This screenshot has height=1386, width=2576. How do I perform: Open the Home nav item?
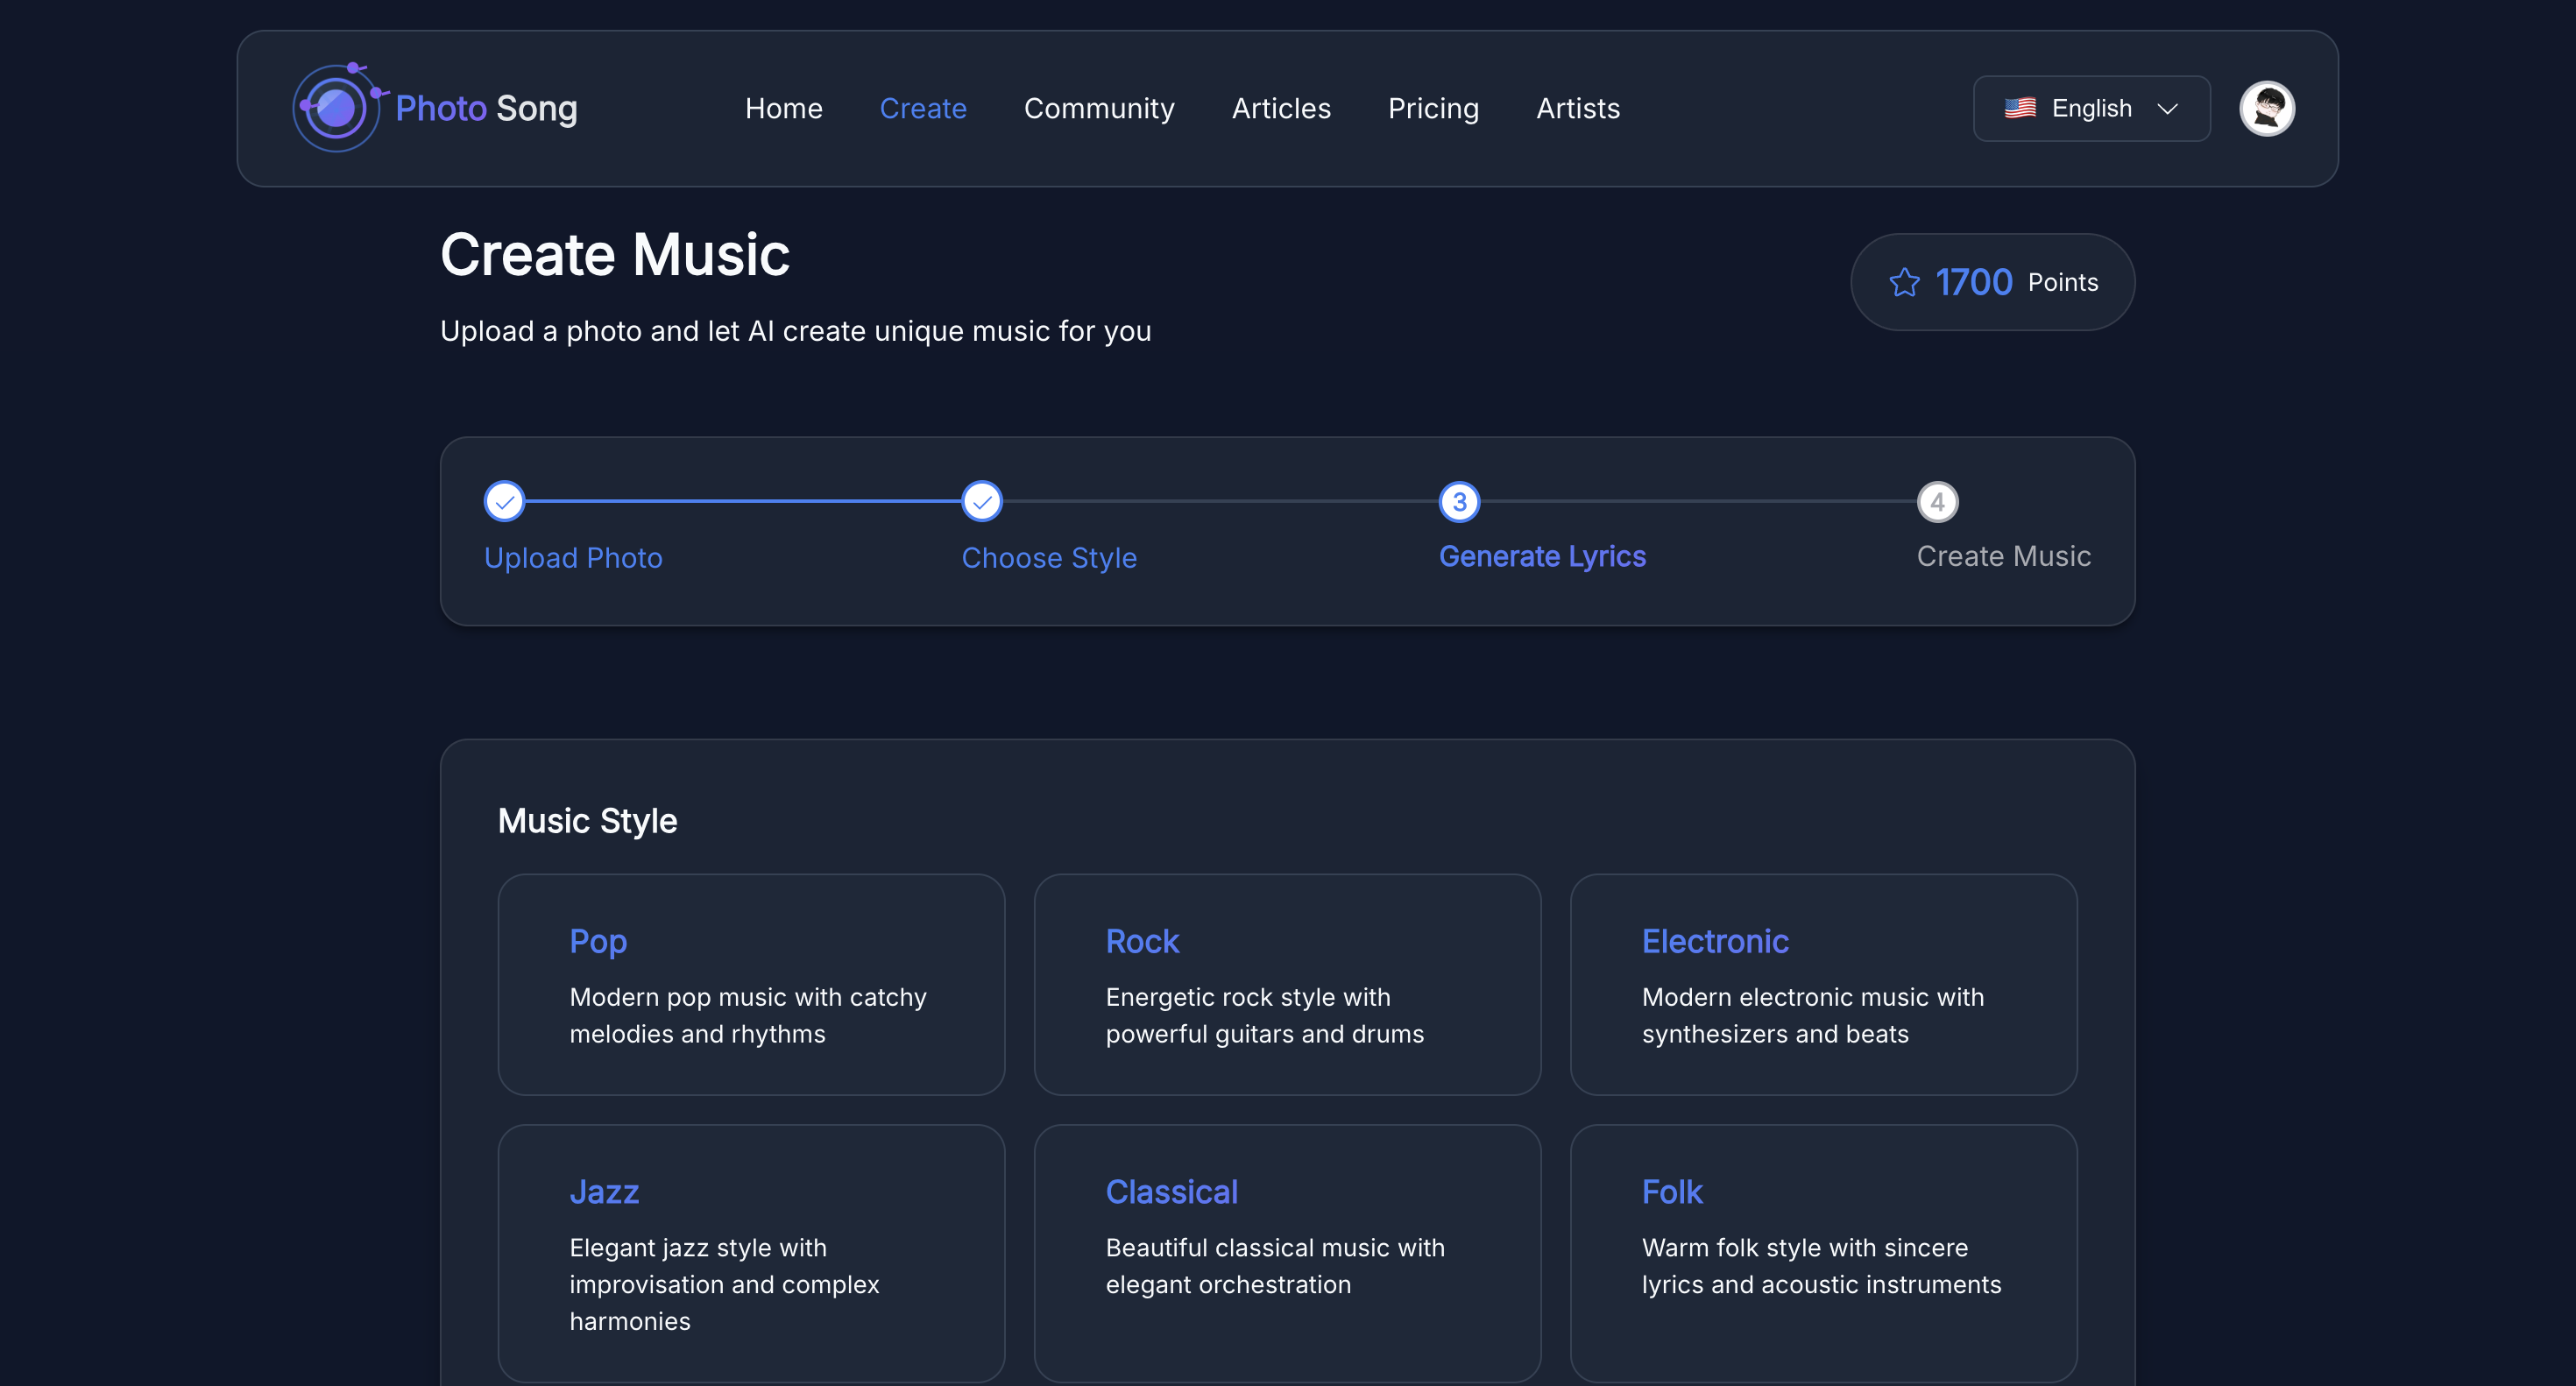pos(783,108)
